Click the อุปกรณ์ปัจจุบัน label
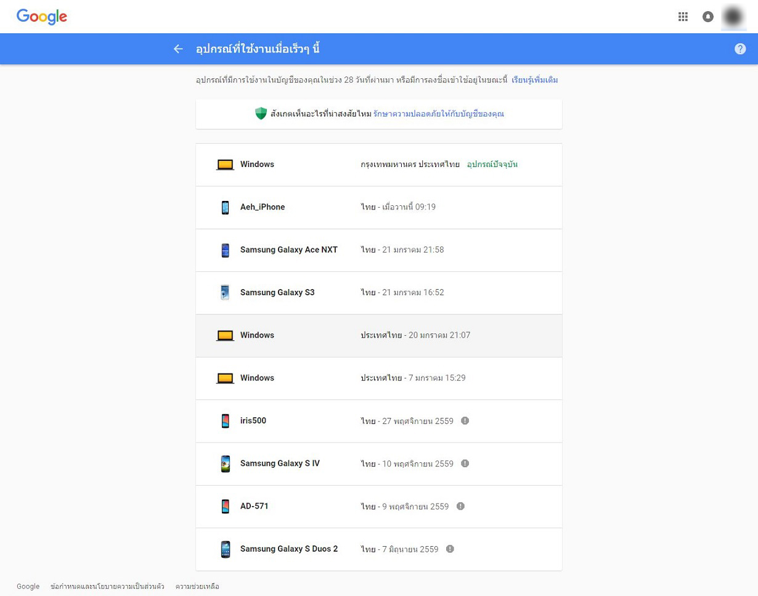Screen dimensions: 758x596 click(492, 165)
